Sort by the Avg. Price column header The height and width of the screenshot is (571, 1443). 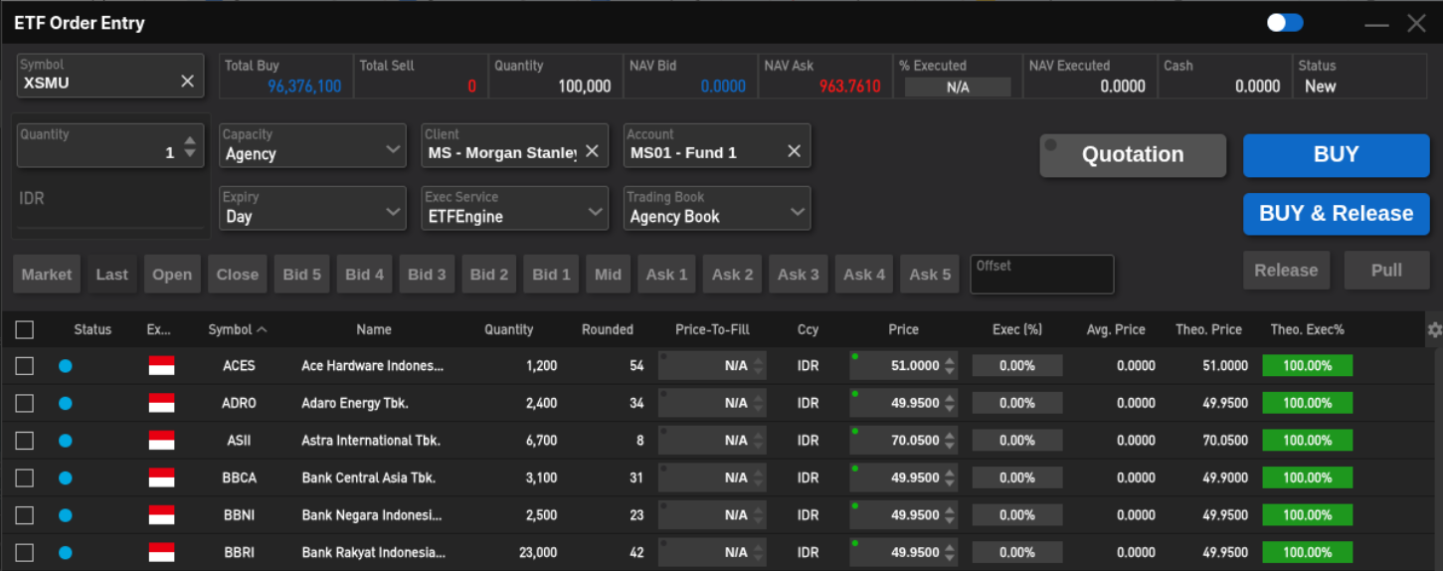click(1116, 329)
